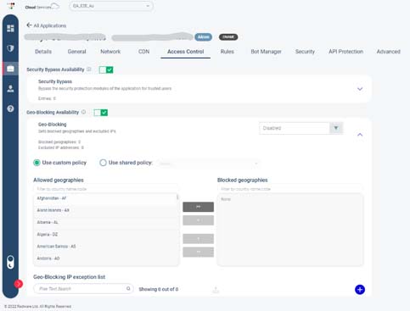Collapse the Geo-Blocking section chevron
Viewport: 410px width, 311px height.
(x=360, y=135)
